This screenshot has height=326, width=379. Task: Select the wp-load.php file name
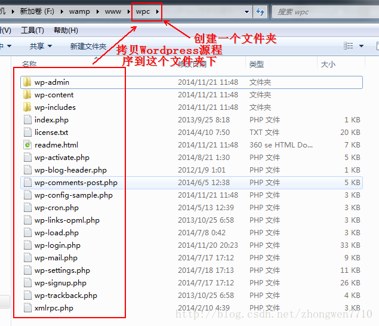[x=57, y=233]
